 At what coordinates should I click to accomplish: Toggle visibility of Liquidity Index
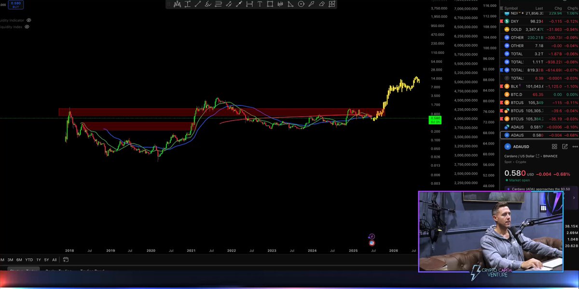pos(27,27)
